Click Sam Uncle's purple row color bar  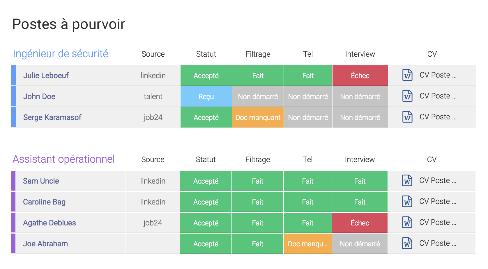click(x=13, y=181)
